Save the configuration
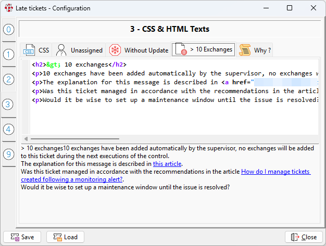326x246 pixels. click(21, 237)
